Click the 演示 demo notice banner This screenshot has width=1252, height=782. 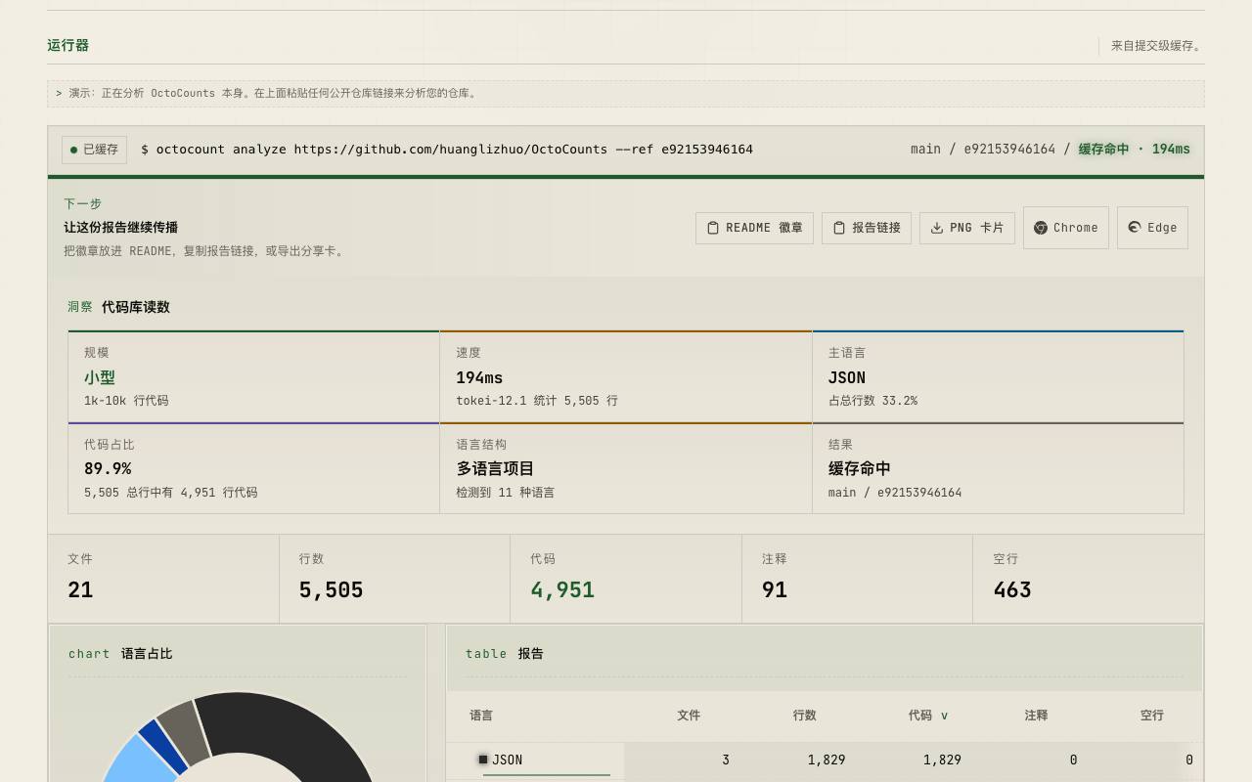pos(626,94)
